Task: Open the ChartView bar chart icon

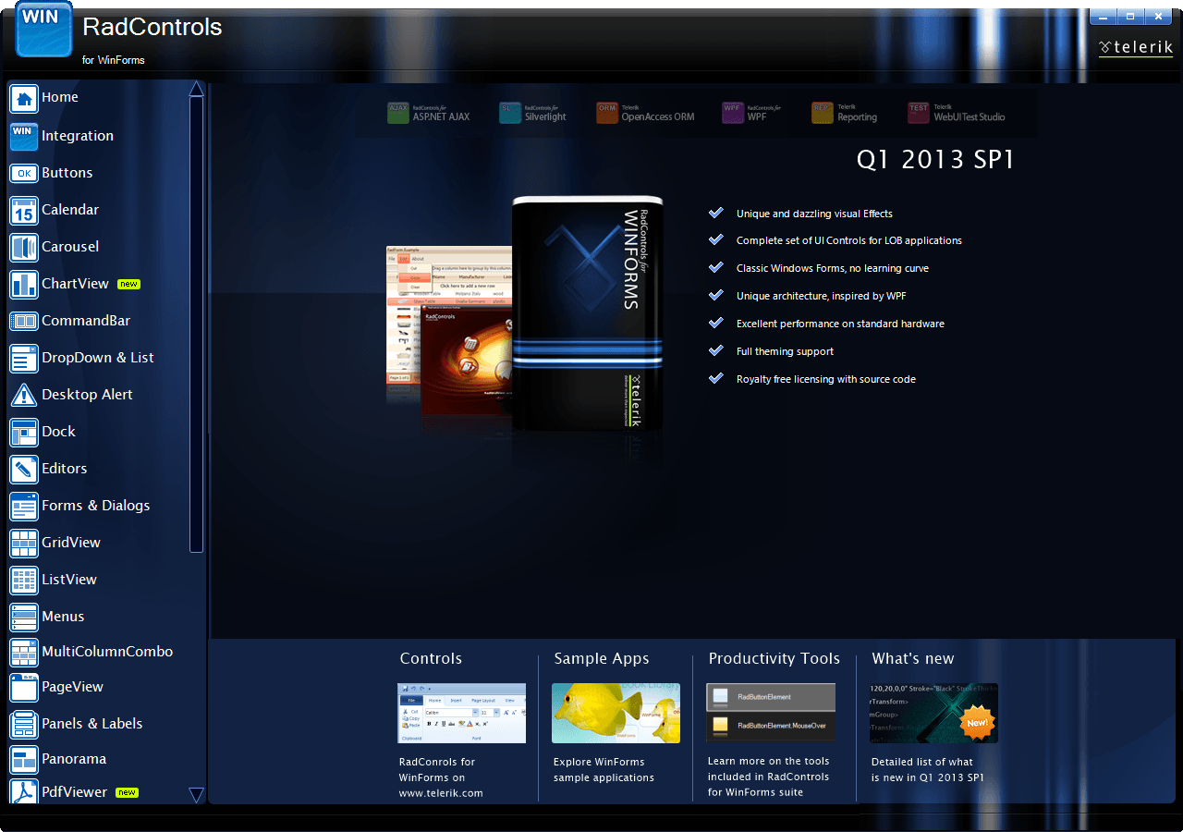Action: [24, 284]
